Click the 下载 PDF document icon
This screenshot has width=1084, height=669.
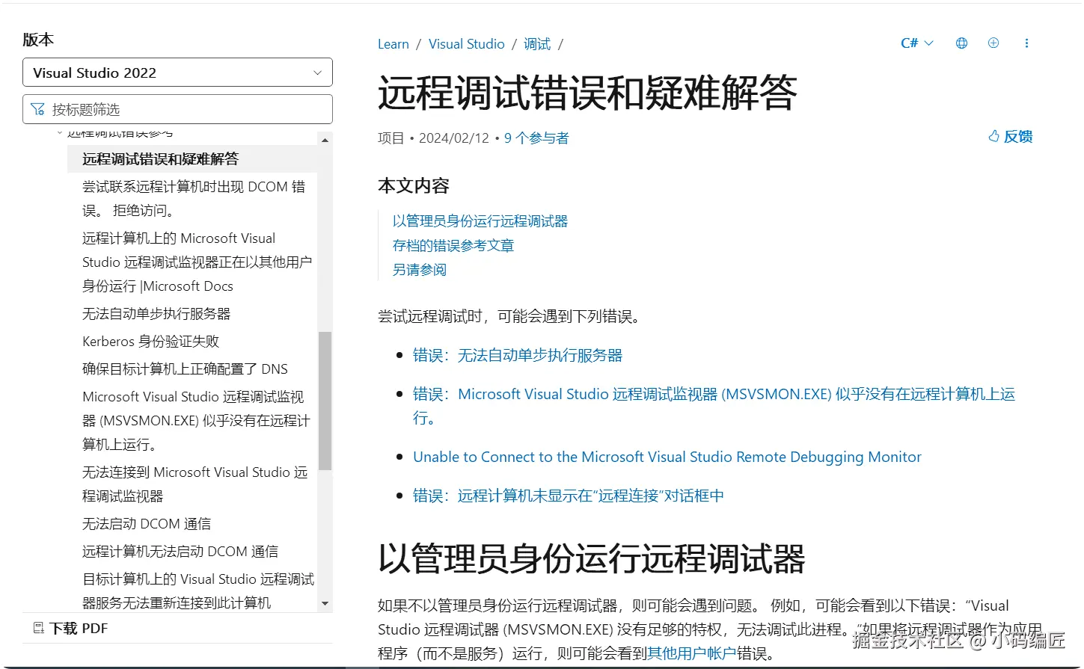[x=38, y=628]
